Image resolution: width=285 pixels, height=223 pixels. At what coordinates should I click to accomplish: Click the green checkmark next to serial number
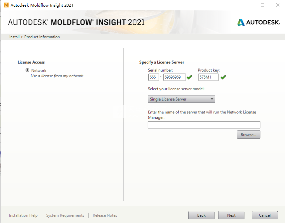point(190,77)
